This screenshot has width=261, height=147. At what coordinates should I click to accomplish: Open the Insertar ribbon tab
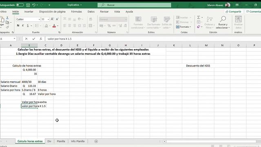click(29, 12)
